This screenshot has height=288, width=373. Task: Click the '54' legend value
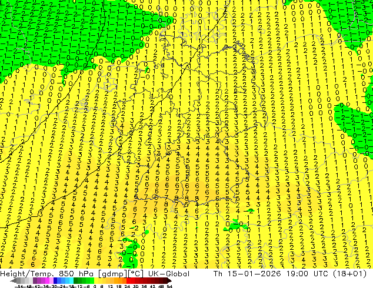[x=169, y=286]
